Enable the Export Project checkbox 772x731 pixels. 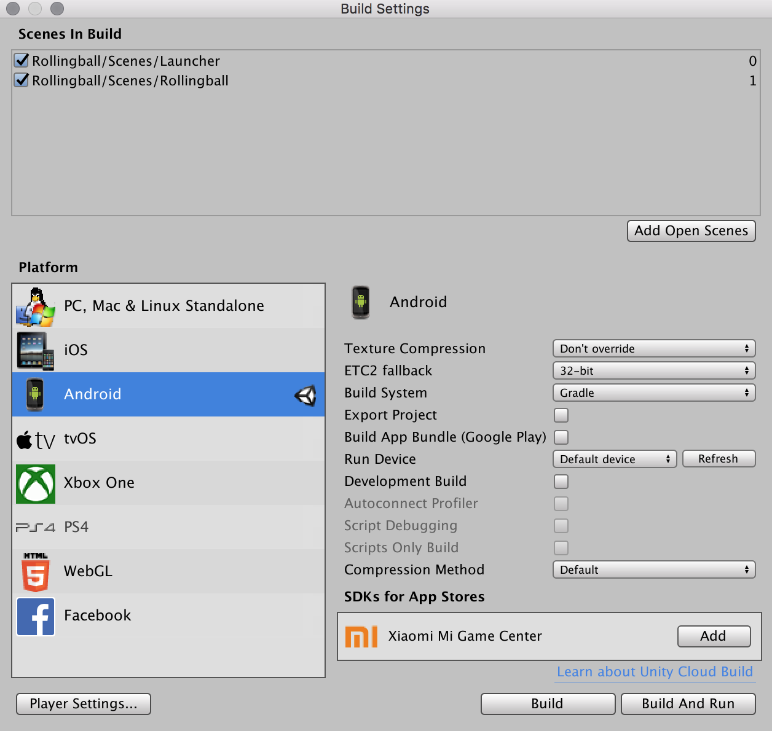561,415
